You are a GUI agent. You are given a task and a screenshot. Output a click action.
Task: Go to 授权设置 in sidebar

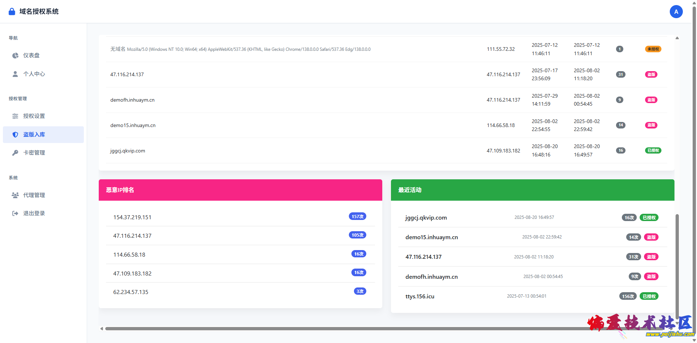(34, 116)
